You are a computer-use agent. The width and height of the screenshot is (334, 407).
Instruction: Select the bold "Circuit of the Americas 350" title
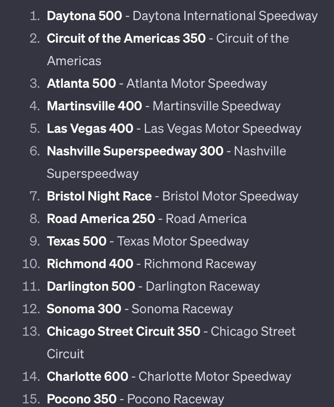[x=126, y=38]
